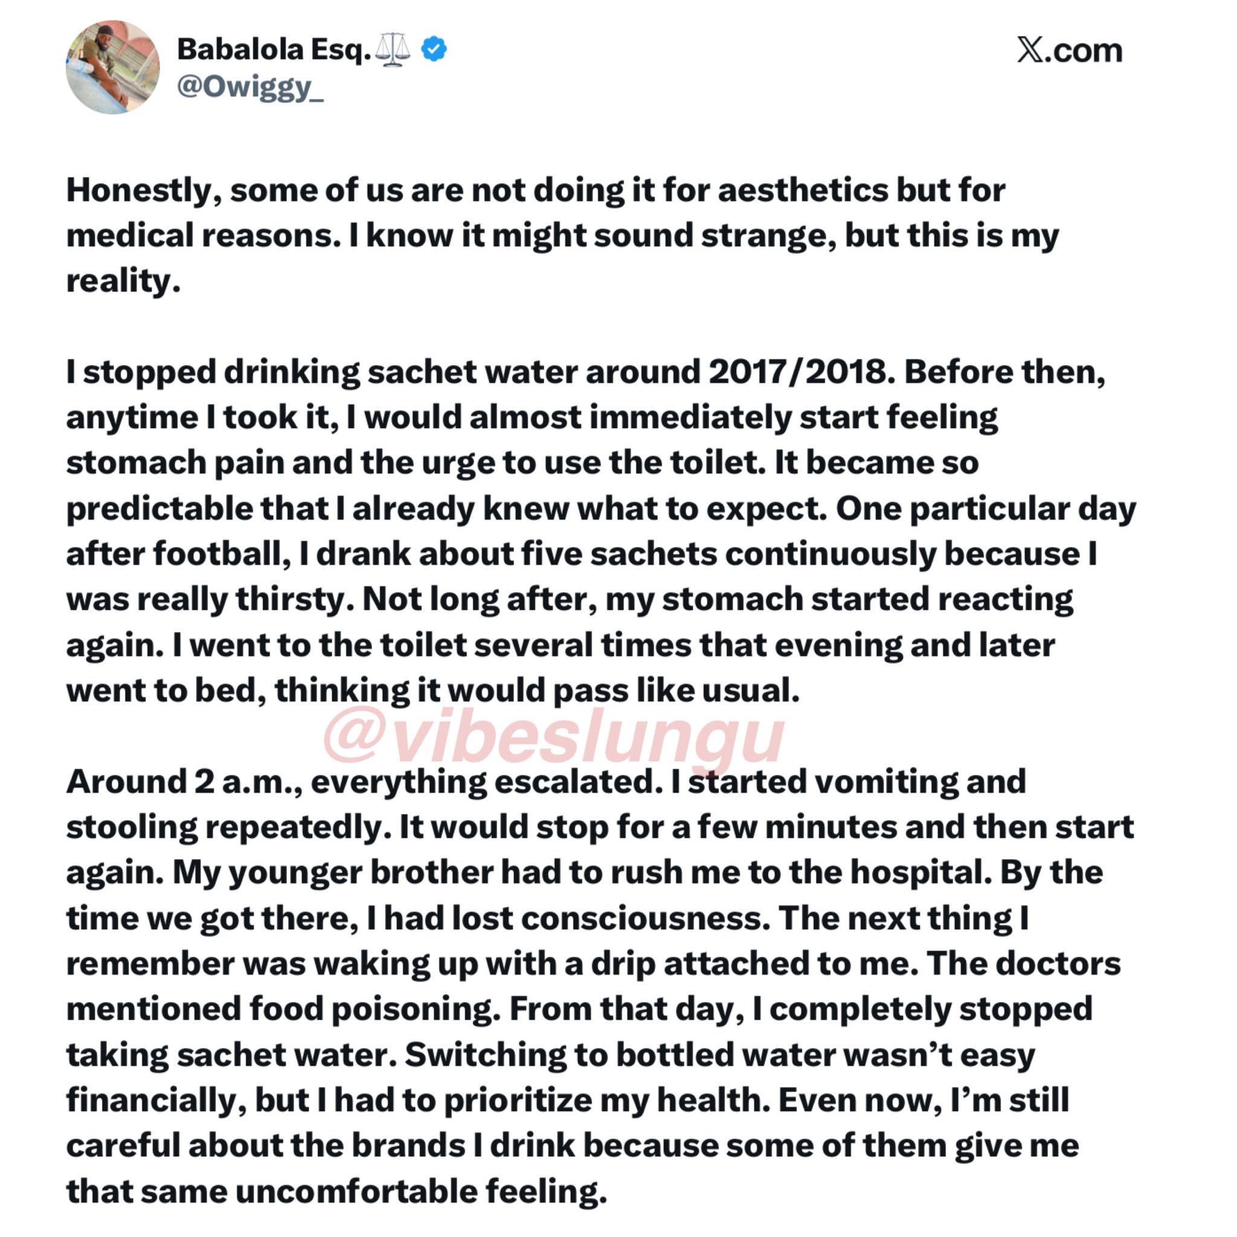1237x1237 pixels.
Task: Open the Babalola Esq. display name
Action: (274, 50)
